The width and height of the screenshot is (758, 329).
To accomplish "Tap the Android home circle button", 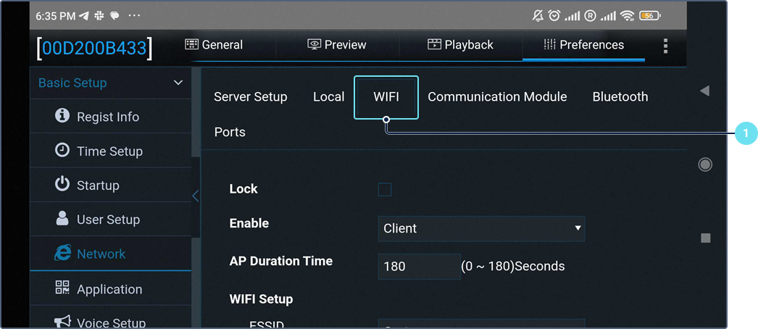I will (x=704, y=164).
